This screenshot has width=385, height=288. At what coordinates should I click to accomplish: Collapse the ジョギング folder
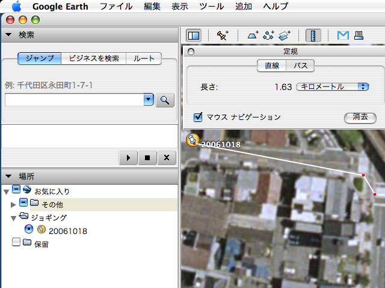click(x=13, y=218)
